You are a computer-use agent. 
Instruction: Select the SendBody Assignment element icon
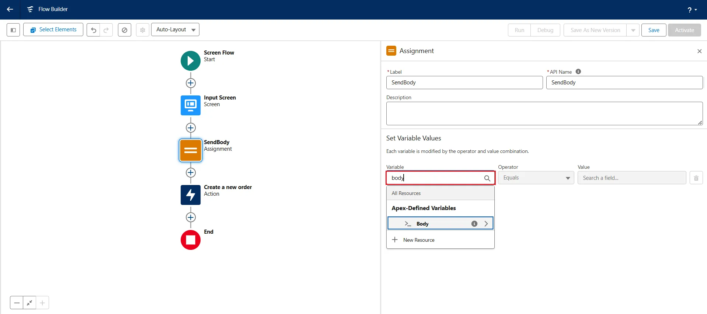pos(191,150)
